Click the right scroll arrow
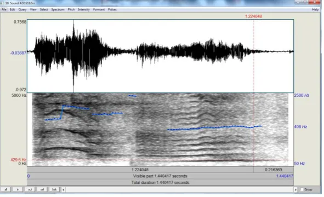This screenshot has width=324, height=197. pyautogui.click(x=295, y=189)
